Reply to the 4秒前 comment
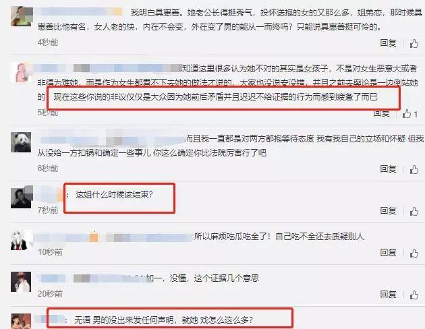Screen dimensions: 425x329 coord(388,43)
